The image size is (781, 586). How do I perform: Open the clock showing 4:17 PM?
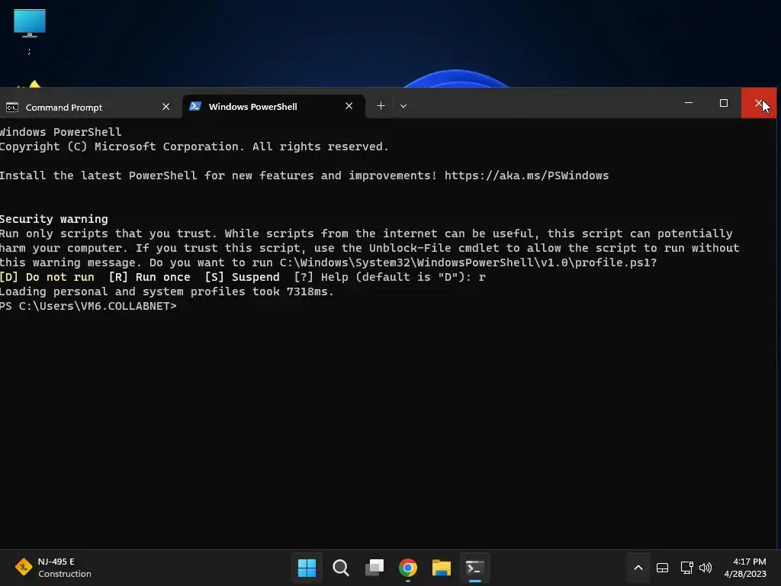[745, 568]
